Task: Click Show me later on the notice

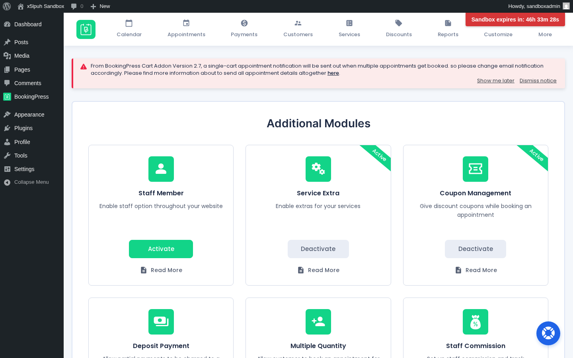Action: [496, 81]
